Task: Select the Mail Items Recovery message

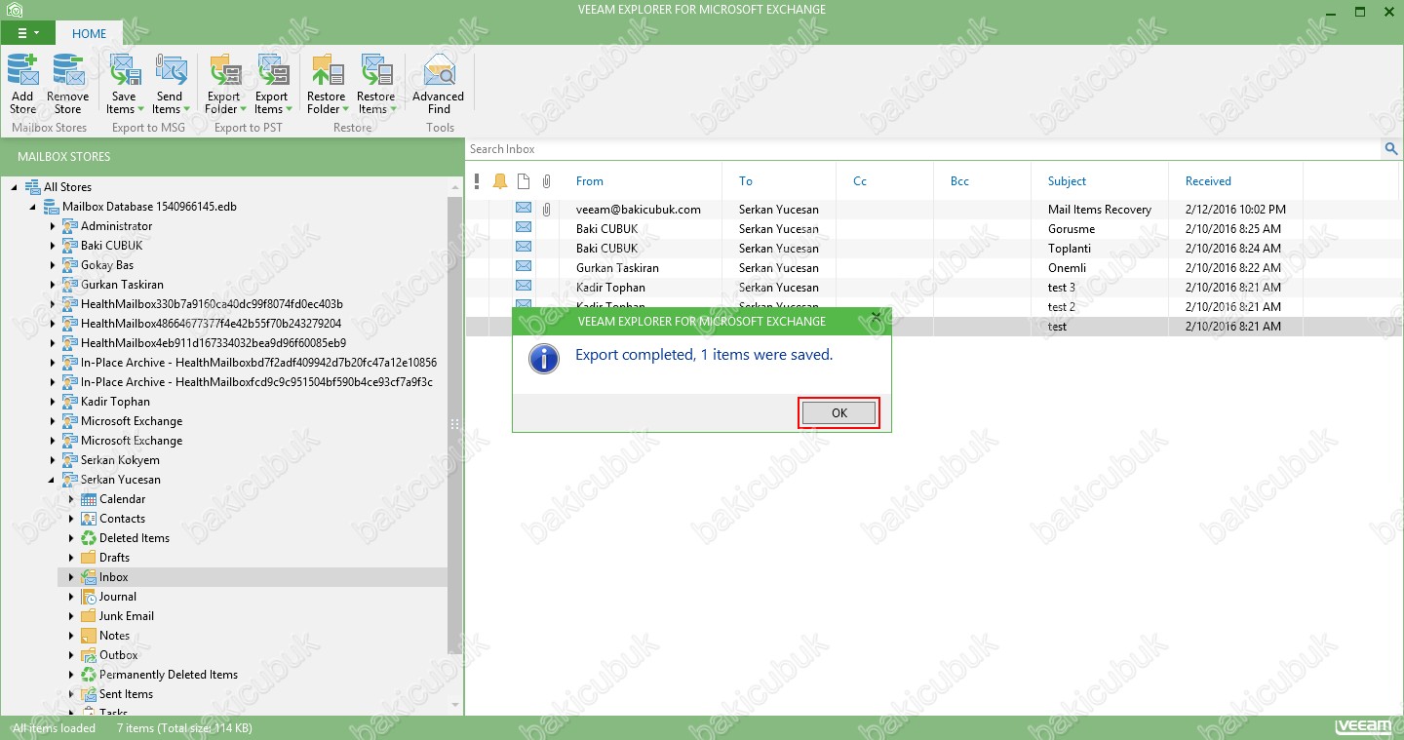Action: click(933, 209)
